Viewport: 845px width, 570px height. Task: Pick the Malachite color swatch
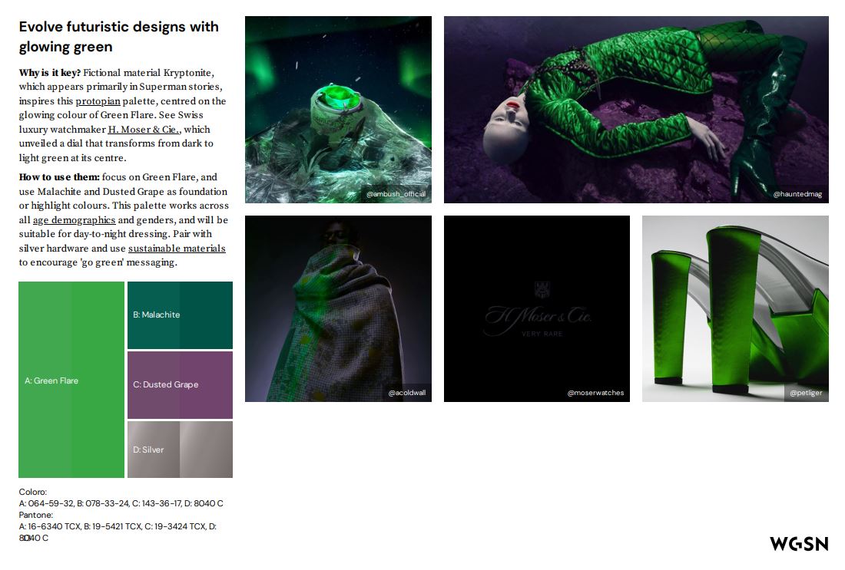coord(180,315)
